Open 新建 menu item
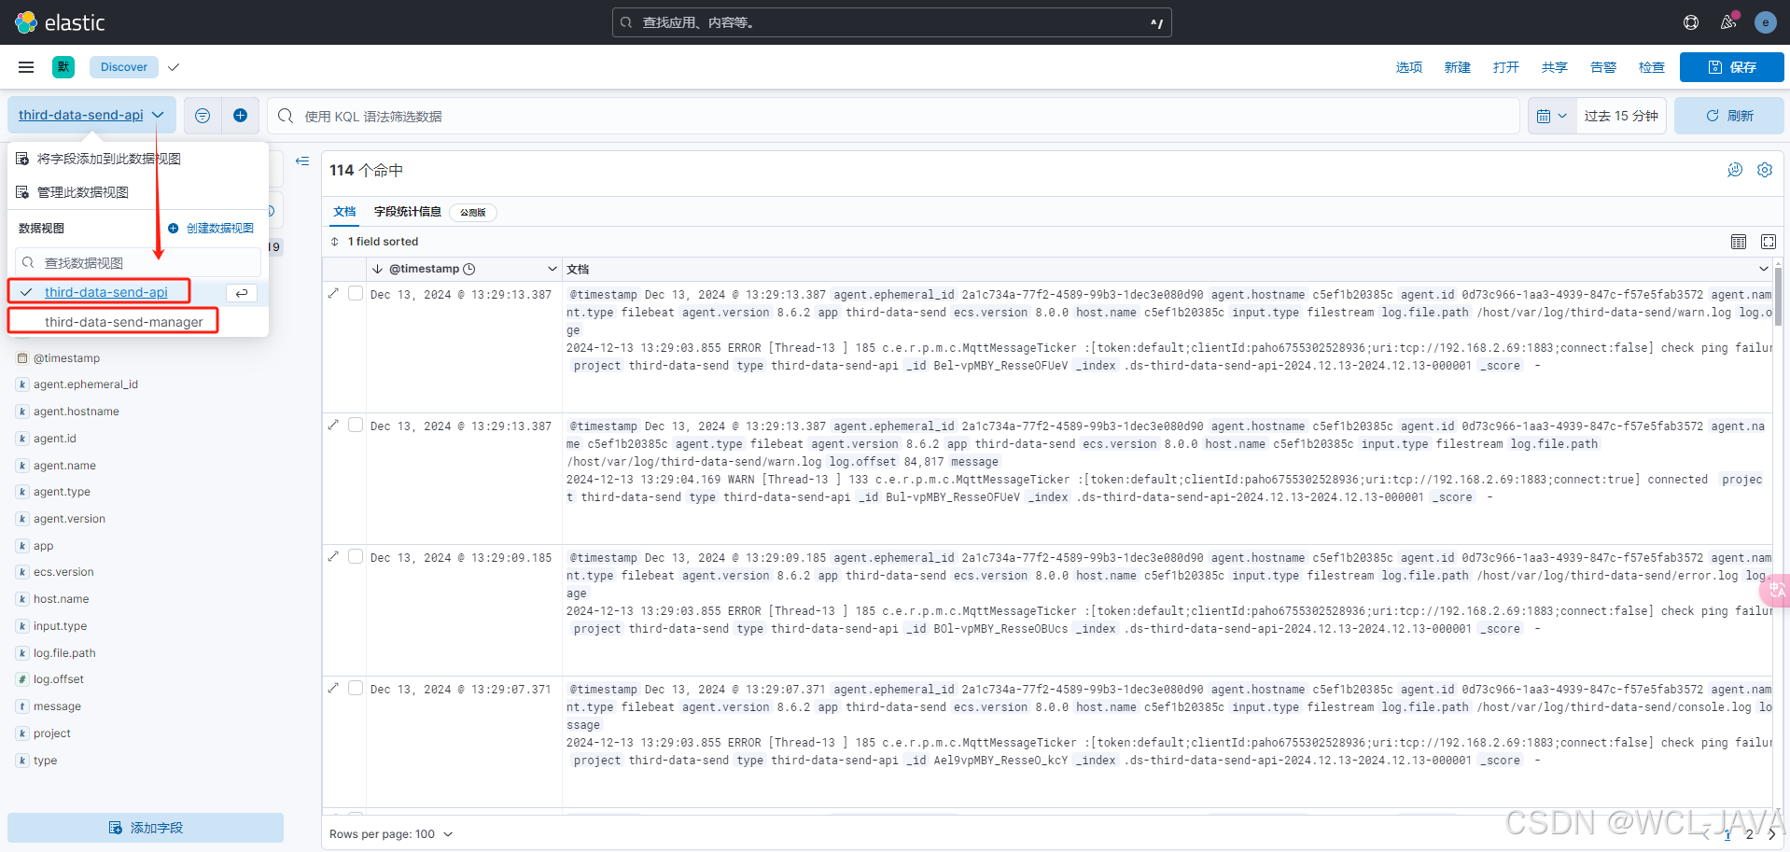 click(1458, 67)
